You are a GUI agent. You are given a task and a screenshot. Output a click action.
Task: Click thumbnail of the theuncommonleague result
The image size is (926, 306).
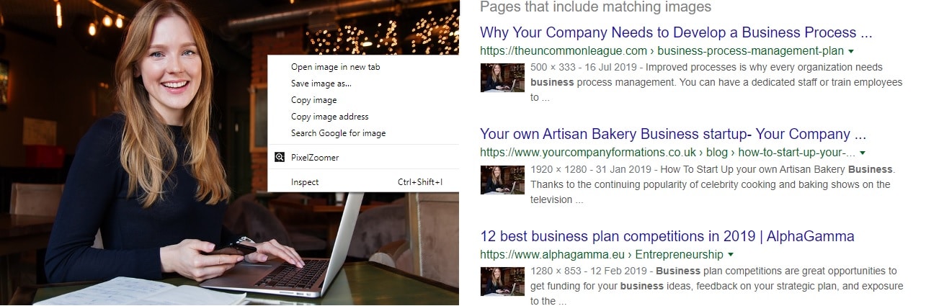502,78
